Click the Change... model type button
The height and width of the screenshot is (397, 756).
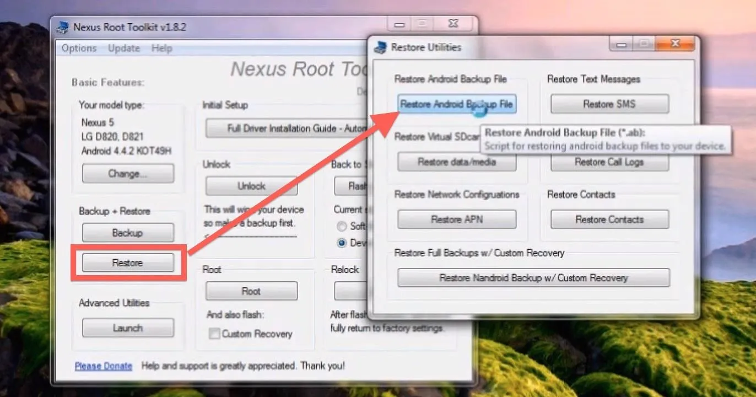point(128,174)
